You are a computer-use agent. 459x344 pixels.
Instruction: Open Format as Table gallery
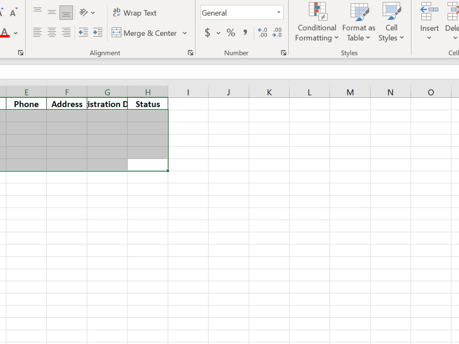(x=358, y=22)
